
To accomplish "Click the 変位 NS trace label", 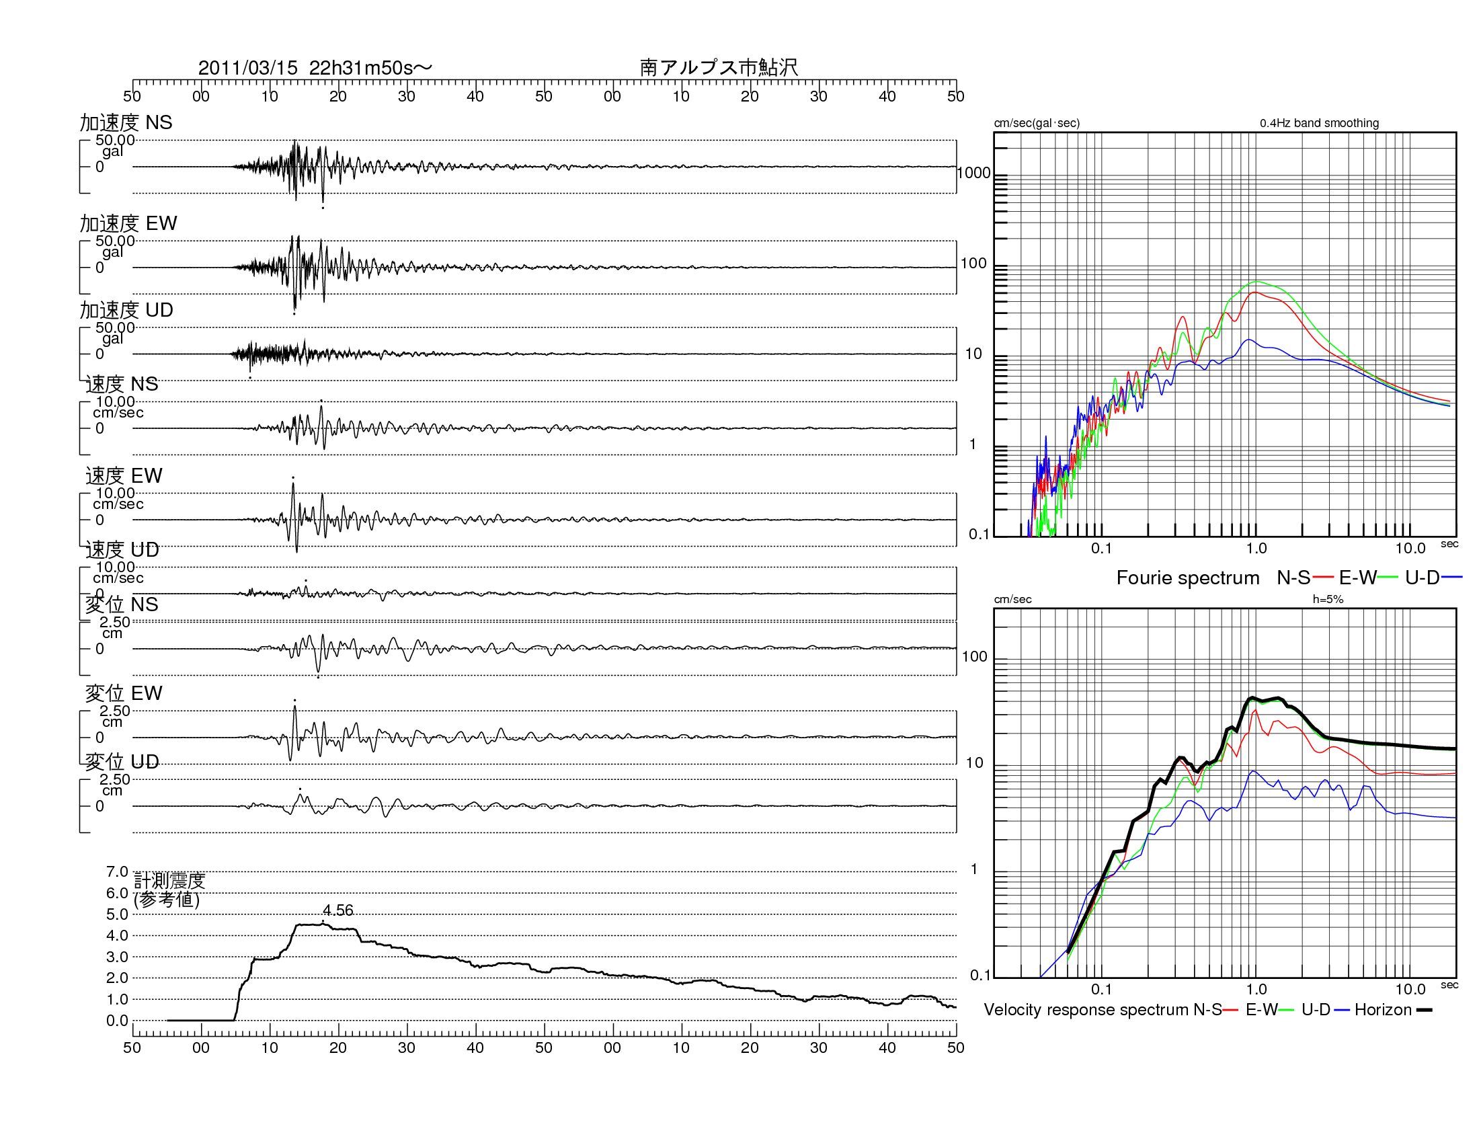I will pos(122,604).
